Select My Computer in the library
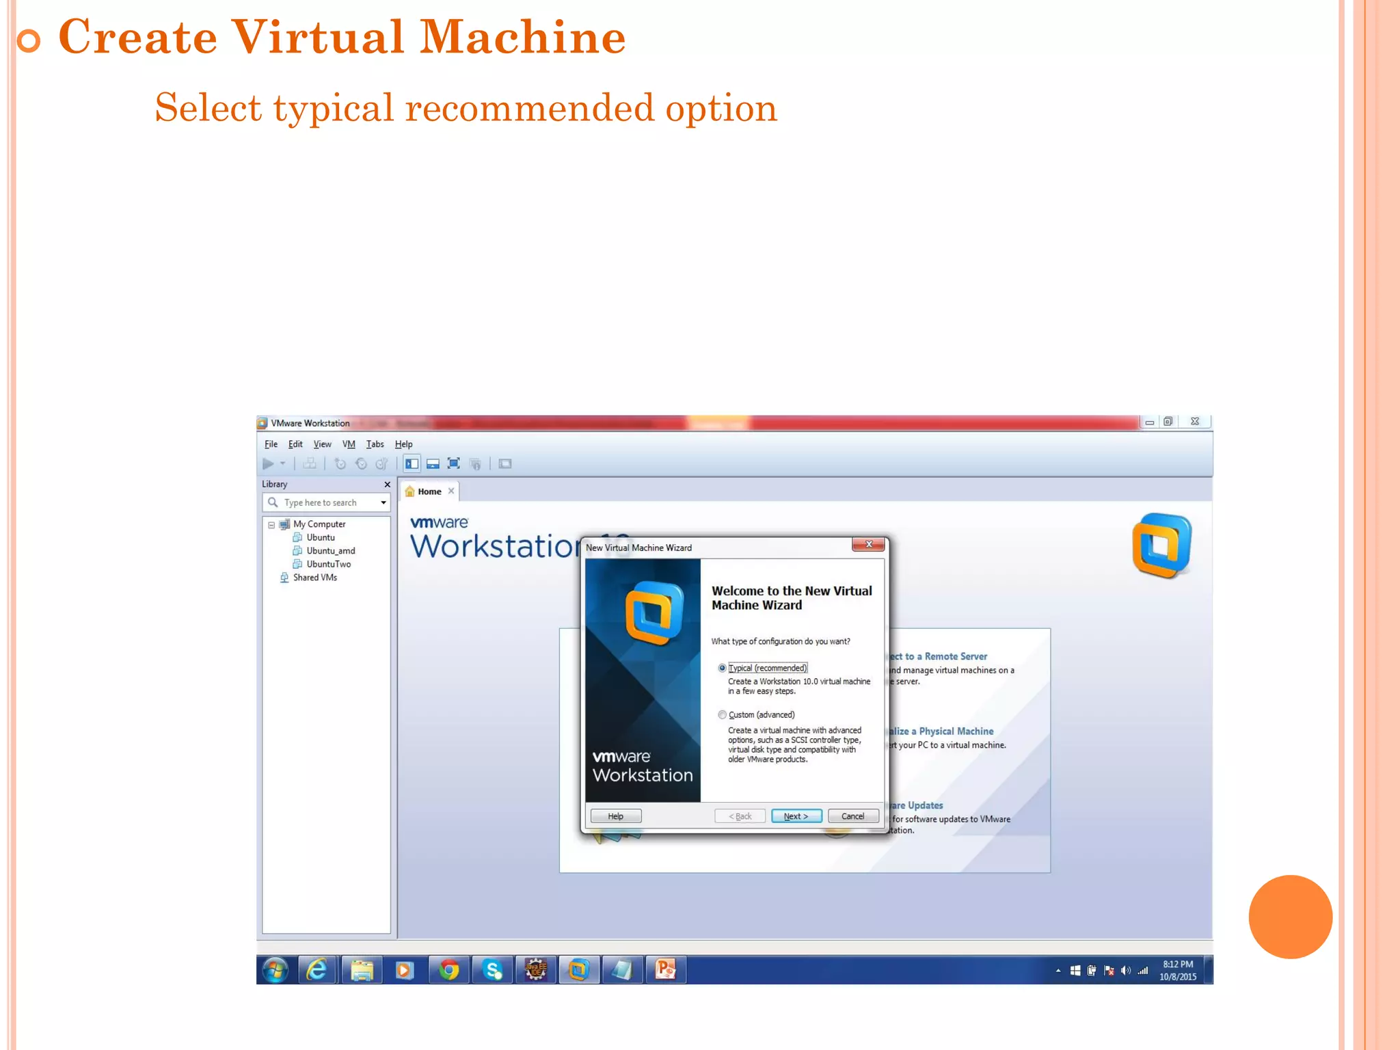This screenshot has height=1050, width=1400. [319, 524]
